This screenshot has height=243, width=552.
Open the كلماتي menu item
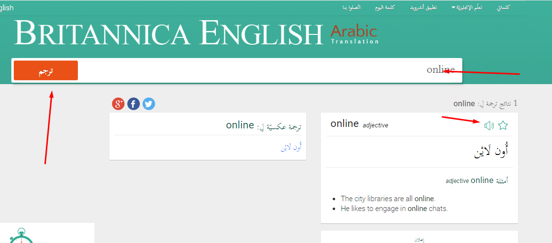(503, 8)
